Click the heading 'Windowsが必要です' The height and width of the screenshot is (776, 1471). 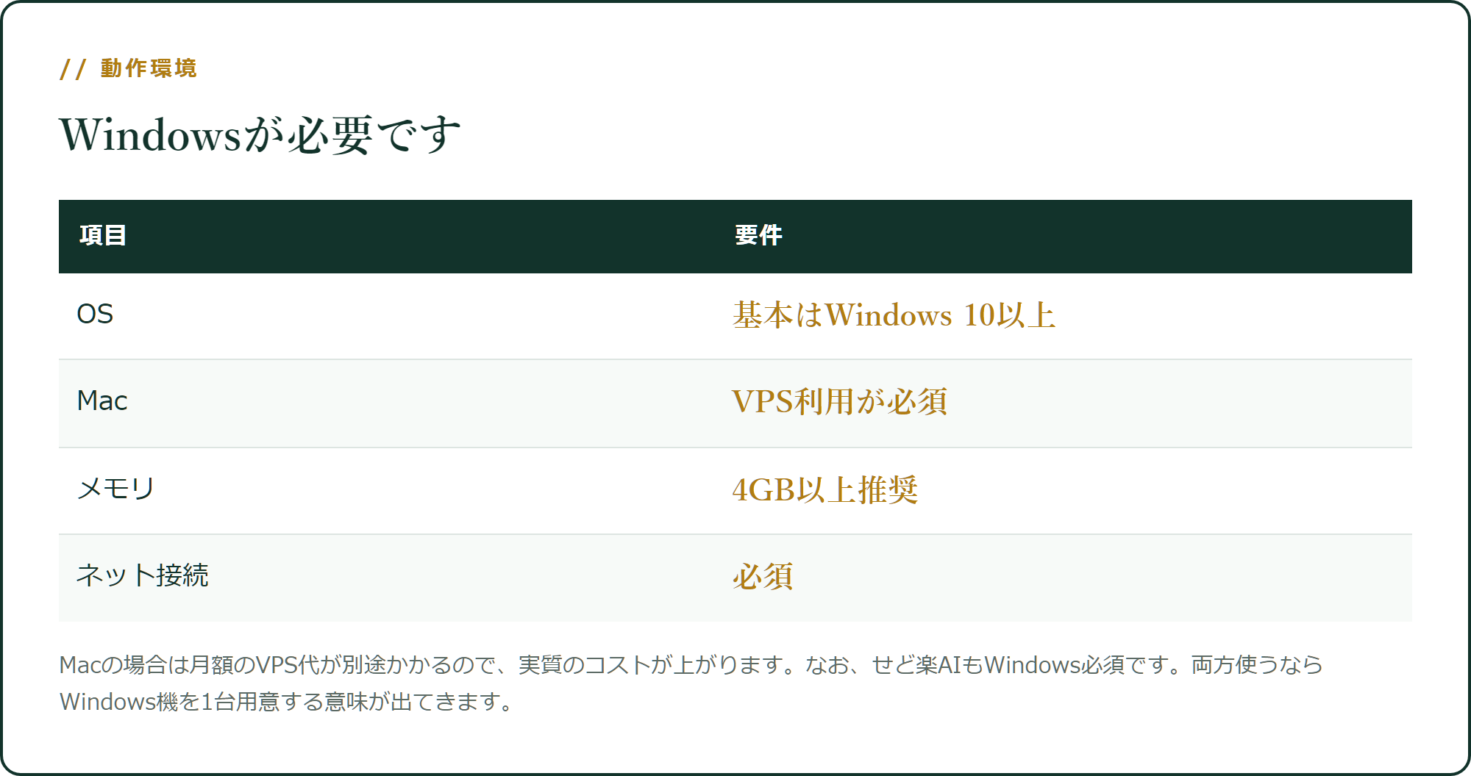click(x=260, y=135)
